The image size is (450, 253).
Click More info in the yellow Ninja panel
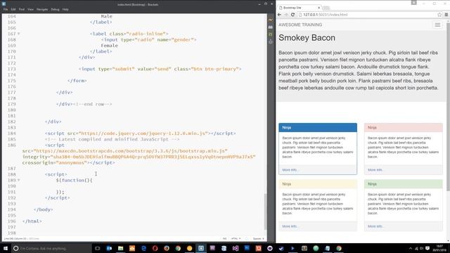(x=290, y=226)
